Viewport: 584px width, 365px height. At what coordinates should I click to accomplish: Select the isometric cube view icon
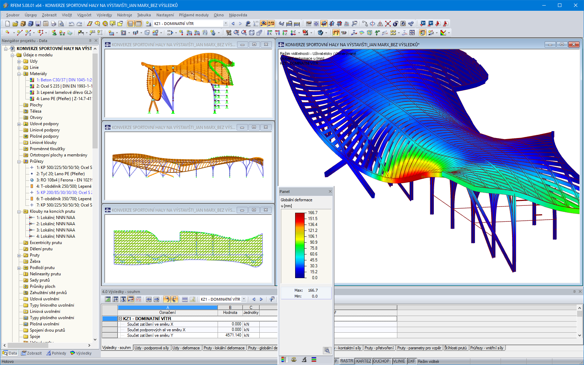(252, 33)
